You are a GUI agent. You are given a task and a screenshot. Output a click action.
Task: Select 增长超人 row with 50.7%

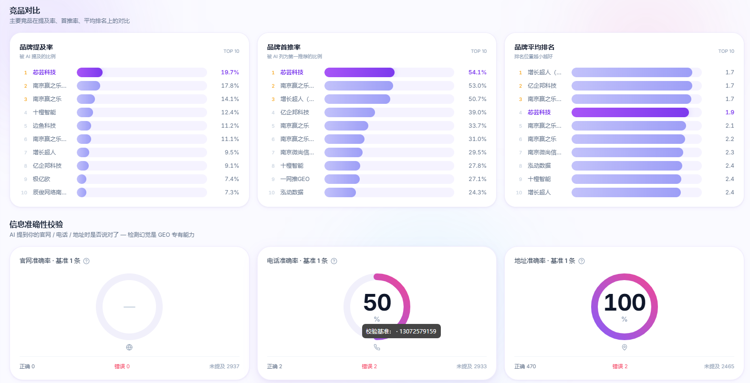pos(377,99)
